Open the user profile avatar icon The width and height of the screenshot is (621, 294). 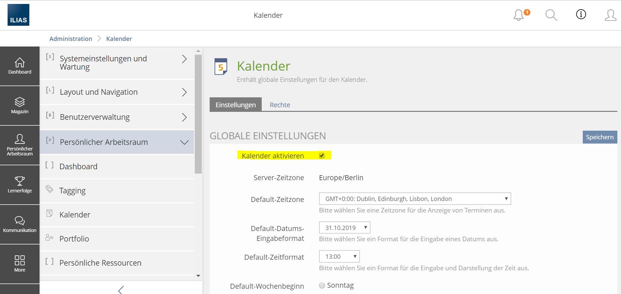tap(610, 15)
